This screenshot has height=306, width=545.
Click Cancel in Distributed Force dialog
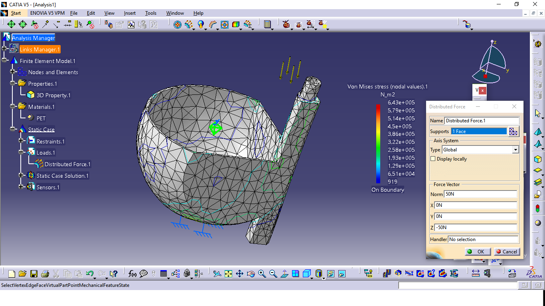pyautogui.click(x=506, y=251)
